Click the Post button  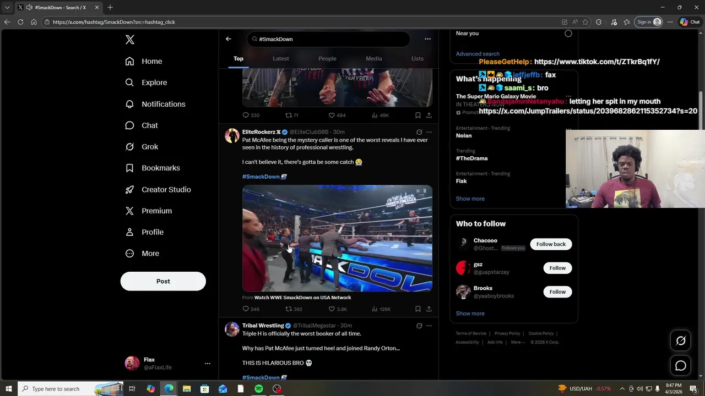click(x=163, y=281)
